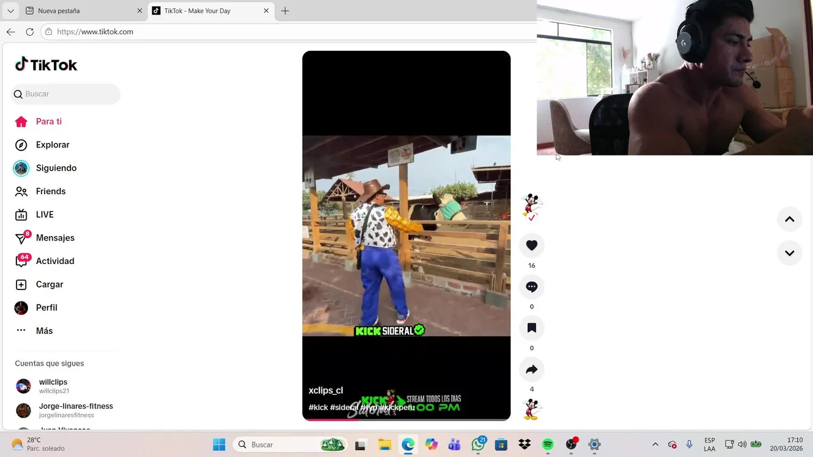
Task: Click the taskbar Buscar search box
Action: pos(290,444)
